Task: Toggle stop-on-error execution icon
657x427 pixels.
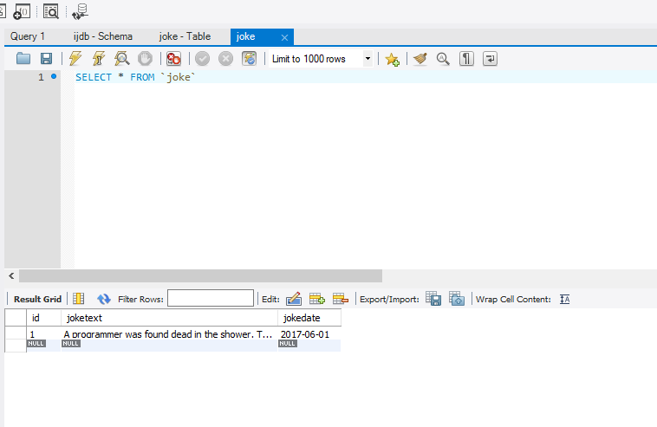Action: point(173,59)
